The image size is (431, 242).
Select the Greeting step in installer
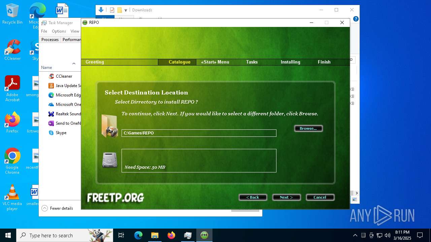[x=95, y=62]
